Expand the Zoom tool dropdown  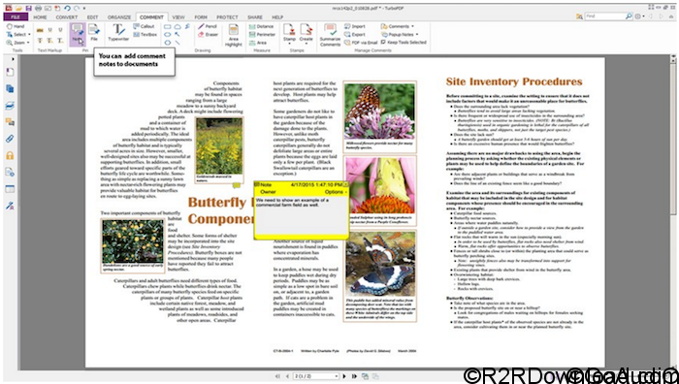[28, 43]
